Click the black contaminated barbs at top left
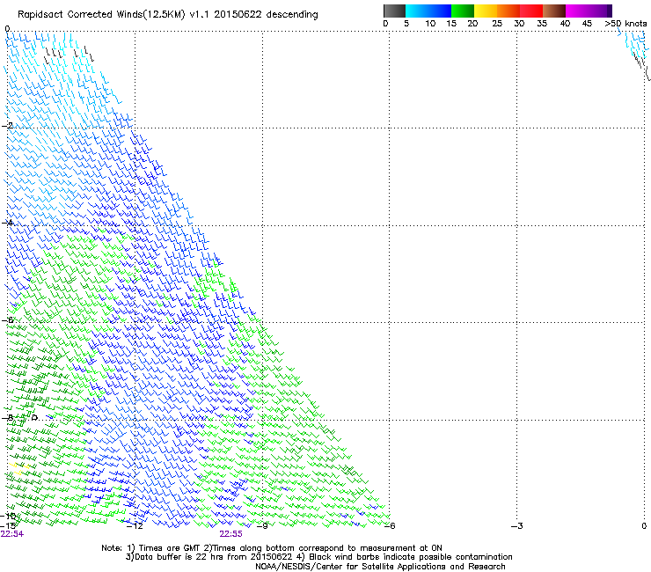The height and width of the screenshot is (572, 651). point(69,55)
